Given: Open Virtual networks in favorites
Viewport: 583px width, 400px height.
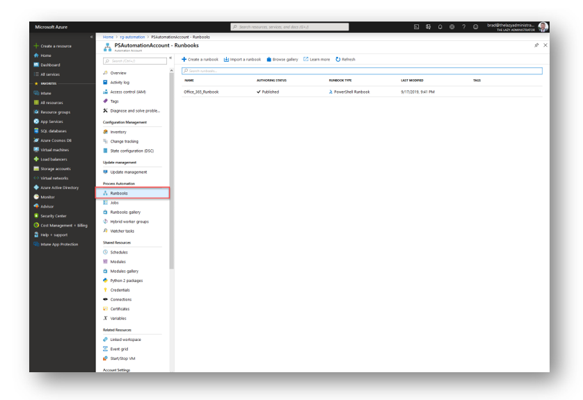Looking at the screenshot, I should pyautogui.click(x=51, y=178).
